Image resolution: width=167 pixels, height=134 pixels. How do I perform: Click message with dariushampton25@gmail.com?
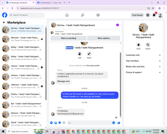tap(70, 112)
